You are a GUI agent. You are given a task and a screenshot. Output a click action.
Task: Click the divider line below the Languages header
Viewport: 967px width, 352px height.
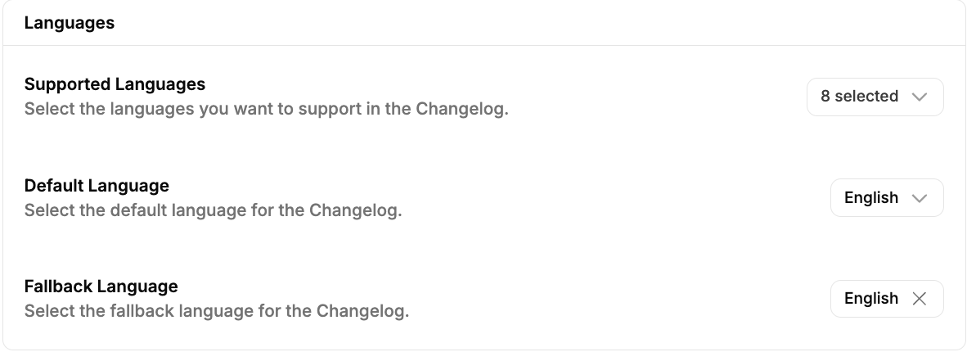[x=483, y=46]
